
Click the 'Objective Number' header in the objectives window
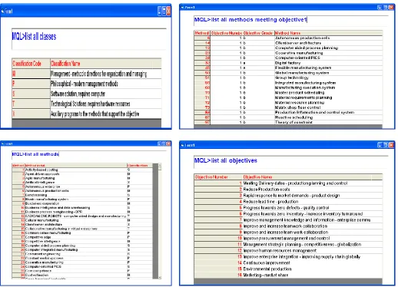218,177
